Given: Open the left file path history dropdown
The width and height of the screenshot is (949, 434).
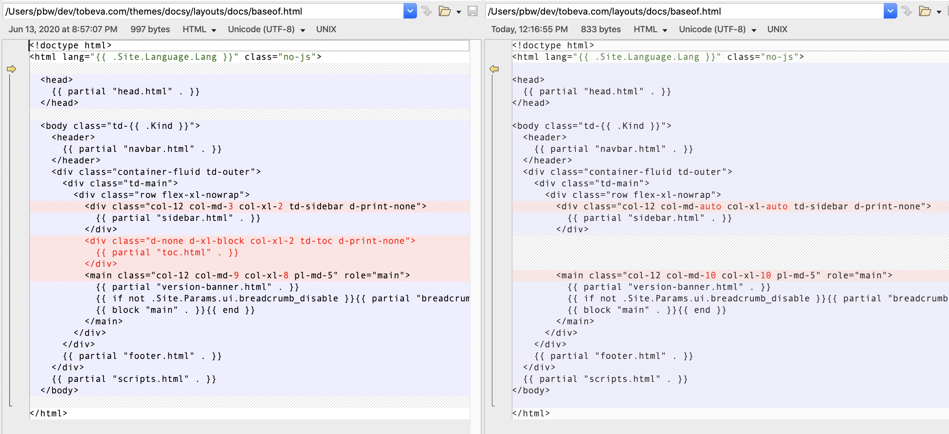Looking at the screenshot, I should [x=410, y=11].
